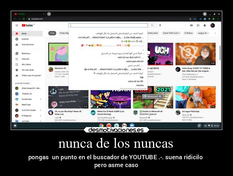Click Valve Song video title
This screenshot has height=176, width=233.
tap(196, 70)
